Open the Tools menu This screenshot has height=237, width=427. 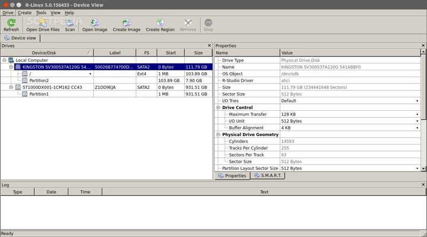coord(41,13)
